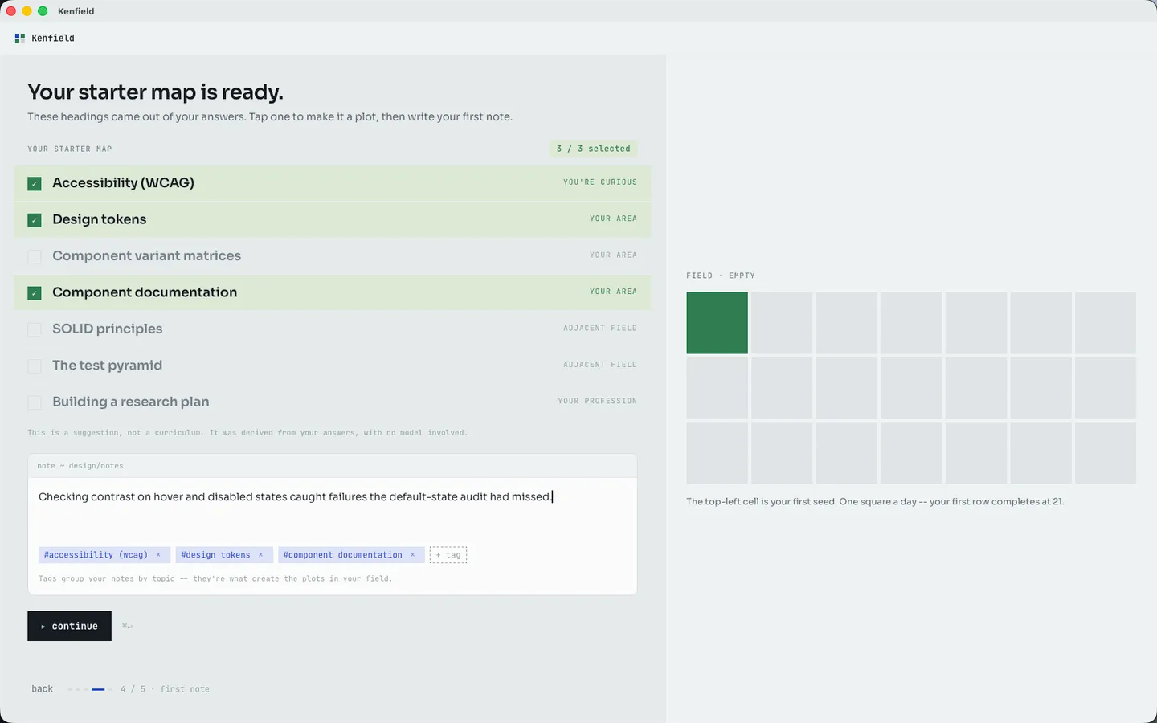
Task: Check The test pyramid checkbox
Action: point(35,366)
